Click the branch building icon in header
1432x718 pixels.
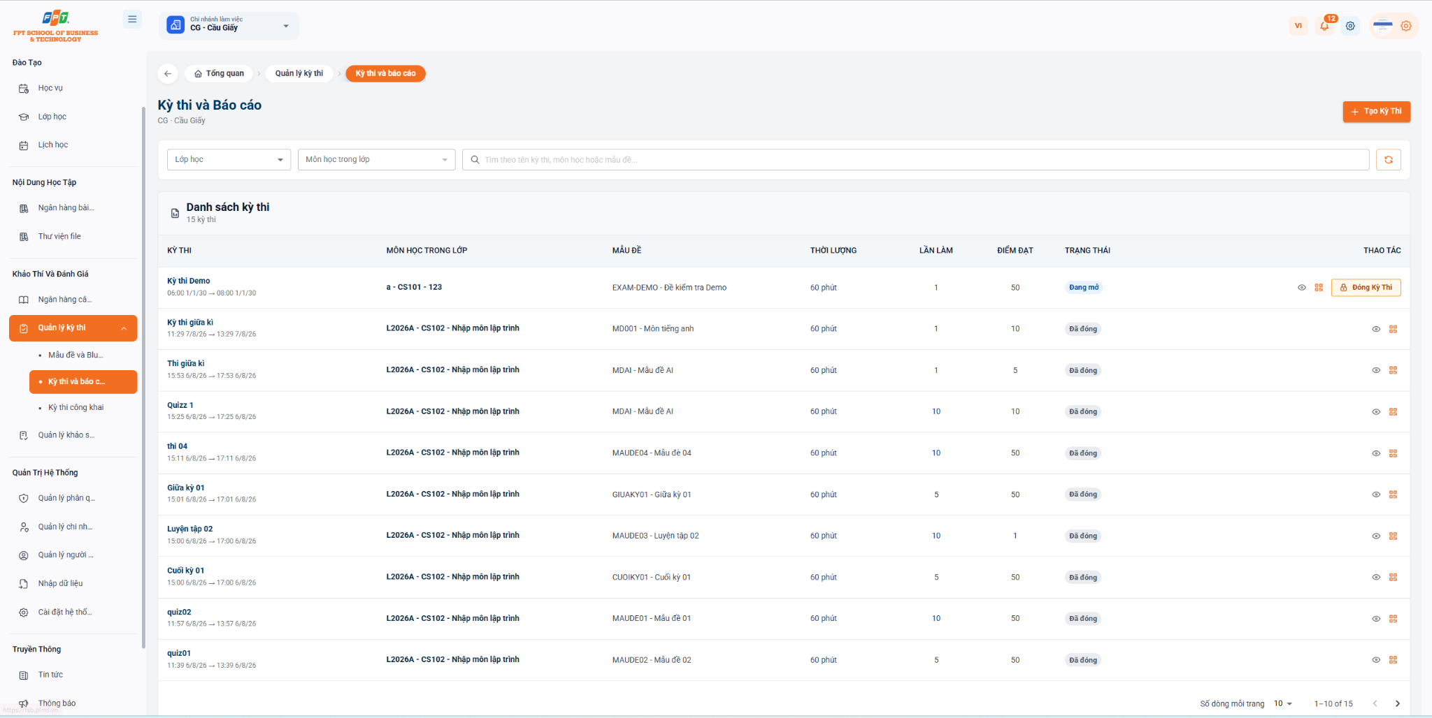point(176,25)
